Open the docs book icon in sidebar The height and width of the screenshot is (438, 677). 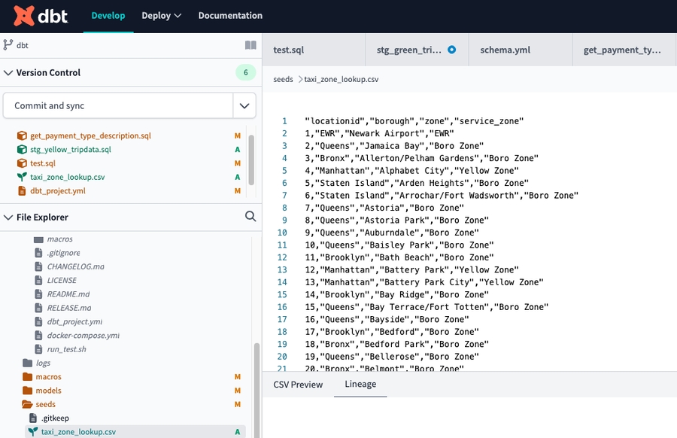[x=250, y=45]
